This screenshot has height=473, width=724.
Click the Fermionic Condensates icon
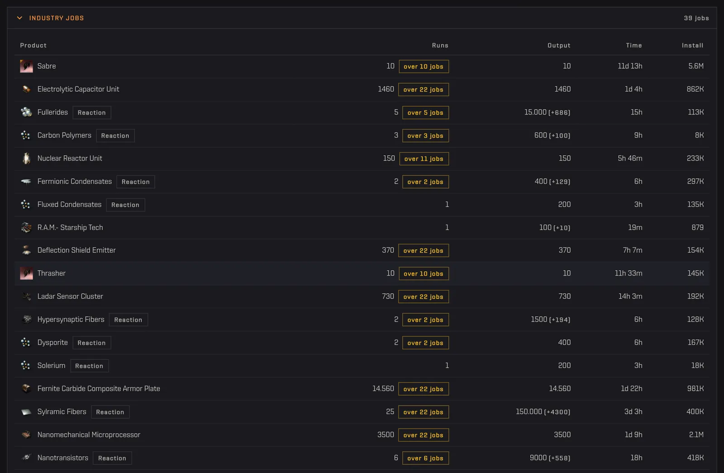pos(26,182)
